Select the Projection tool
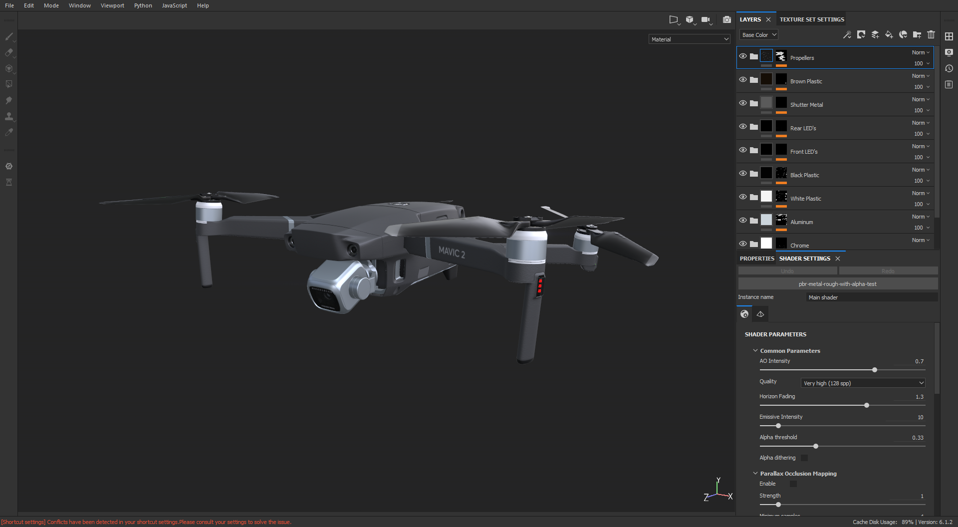958x527 pixels. [x=9, y=68]
